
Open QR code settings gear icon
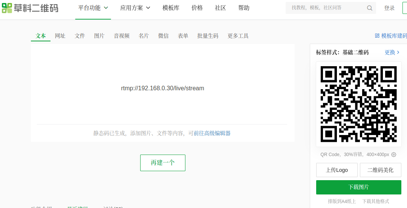coord(394,155)
